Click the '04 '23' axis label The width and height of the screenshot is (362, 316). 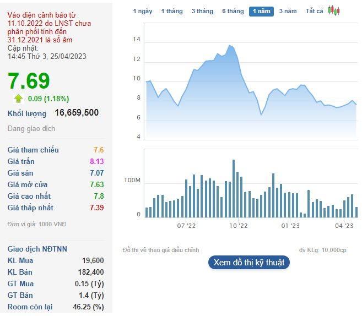(x=344, y=226)
